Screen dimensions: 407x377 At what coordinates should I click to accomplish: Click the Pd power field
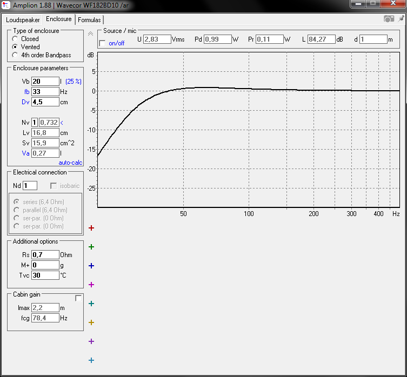coord(217,39)
